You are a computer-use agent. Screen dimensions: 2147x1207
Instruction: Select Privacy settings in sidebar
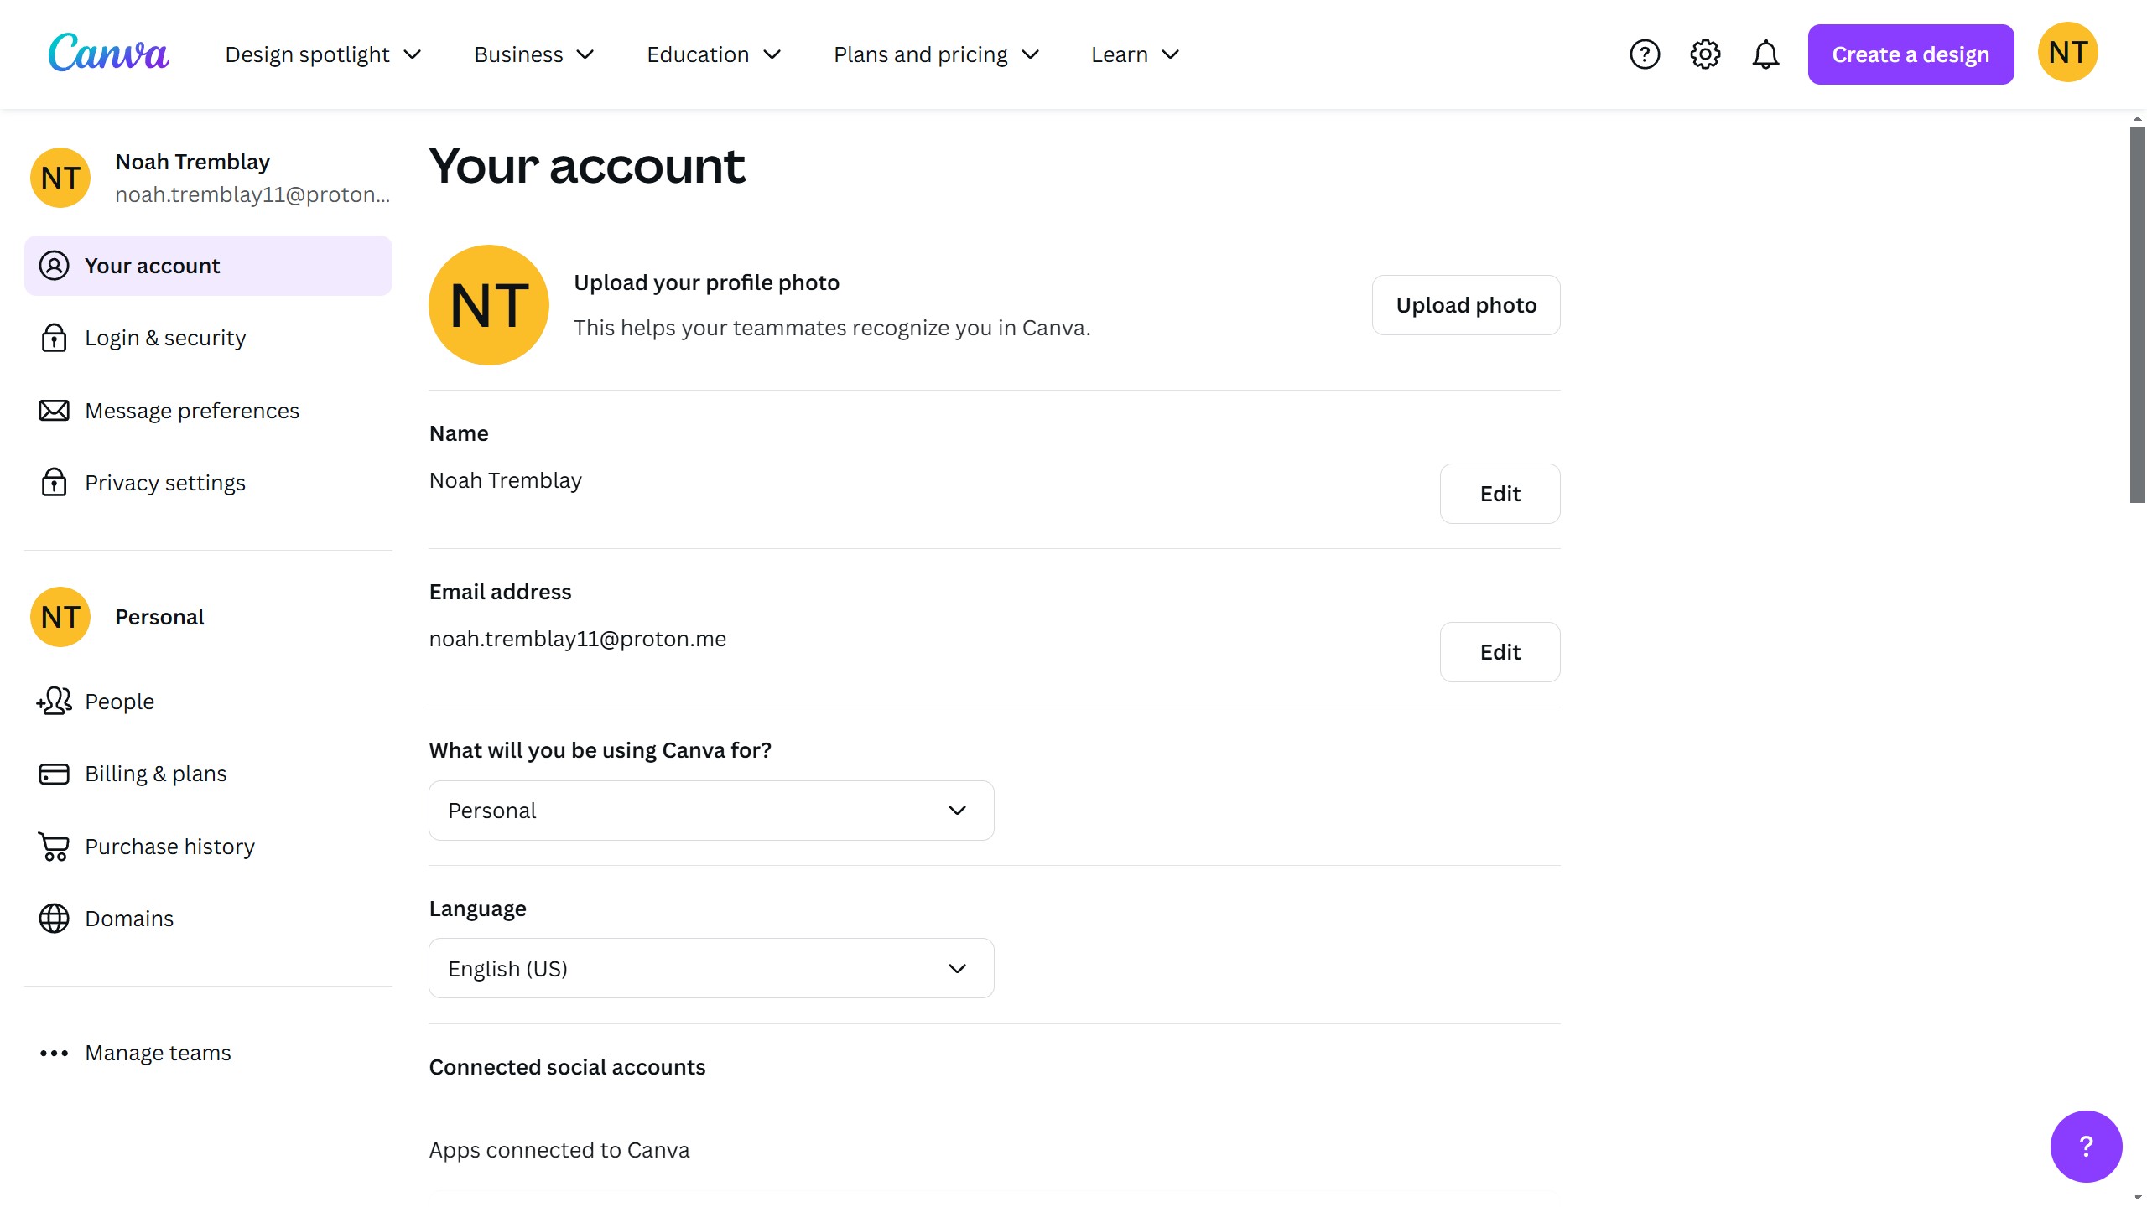click(x=164, y=483)
